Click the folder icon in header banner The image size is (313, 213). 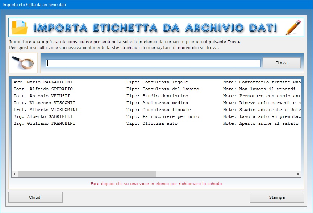click(x=19, y=28)
